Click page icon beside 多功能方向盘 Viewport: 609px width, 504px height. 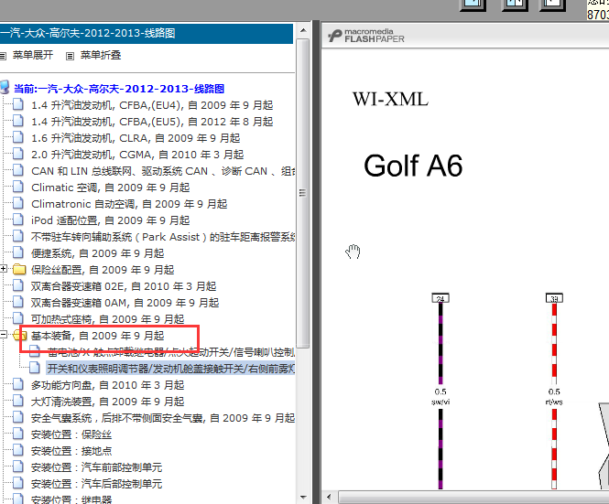(x=18, y=384)
